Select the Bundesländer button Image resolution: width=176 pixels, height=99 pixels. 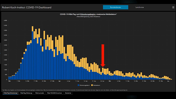point(116,7)
